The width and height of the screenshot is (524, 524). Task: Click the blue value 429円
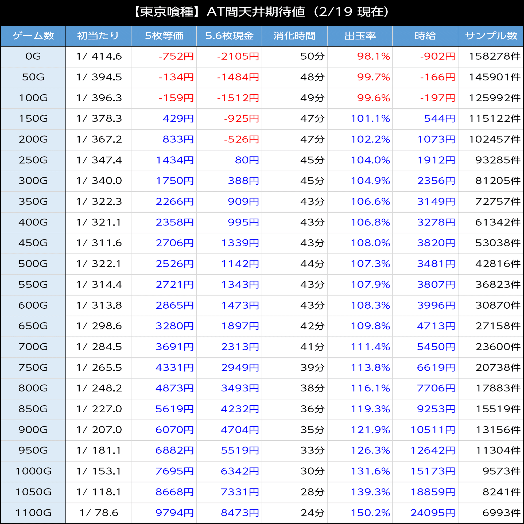click(x=178, y=119)
